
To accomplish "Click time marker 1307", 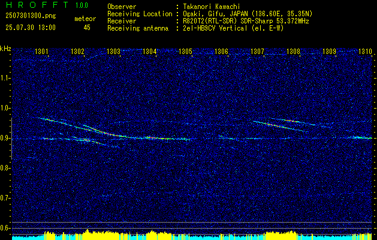I will tap(257, 51).
